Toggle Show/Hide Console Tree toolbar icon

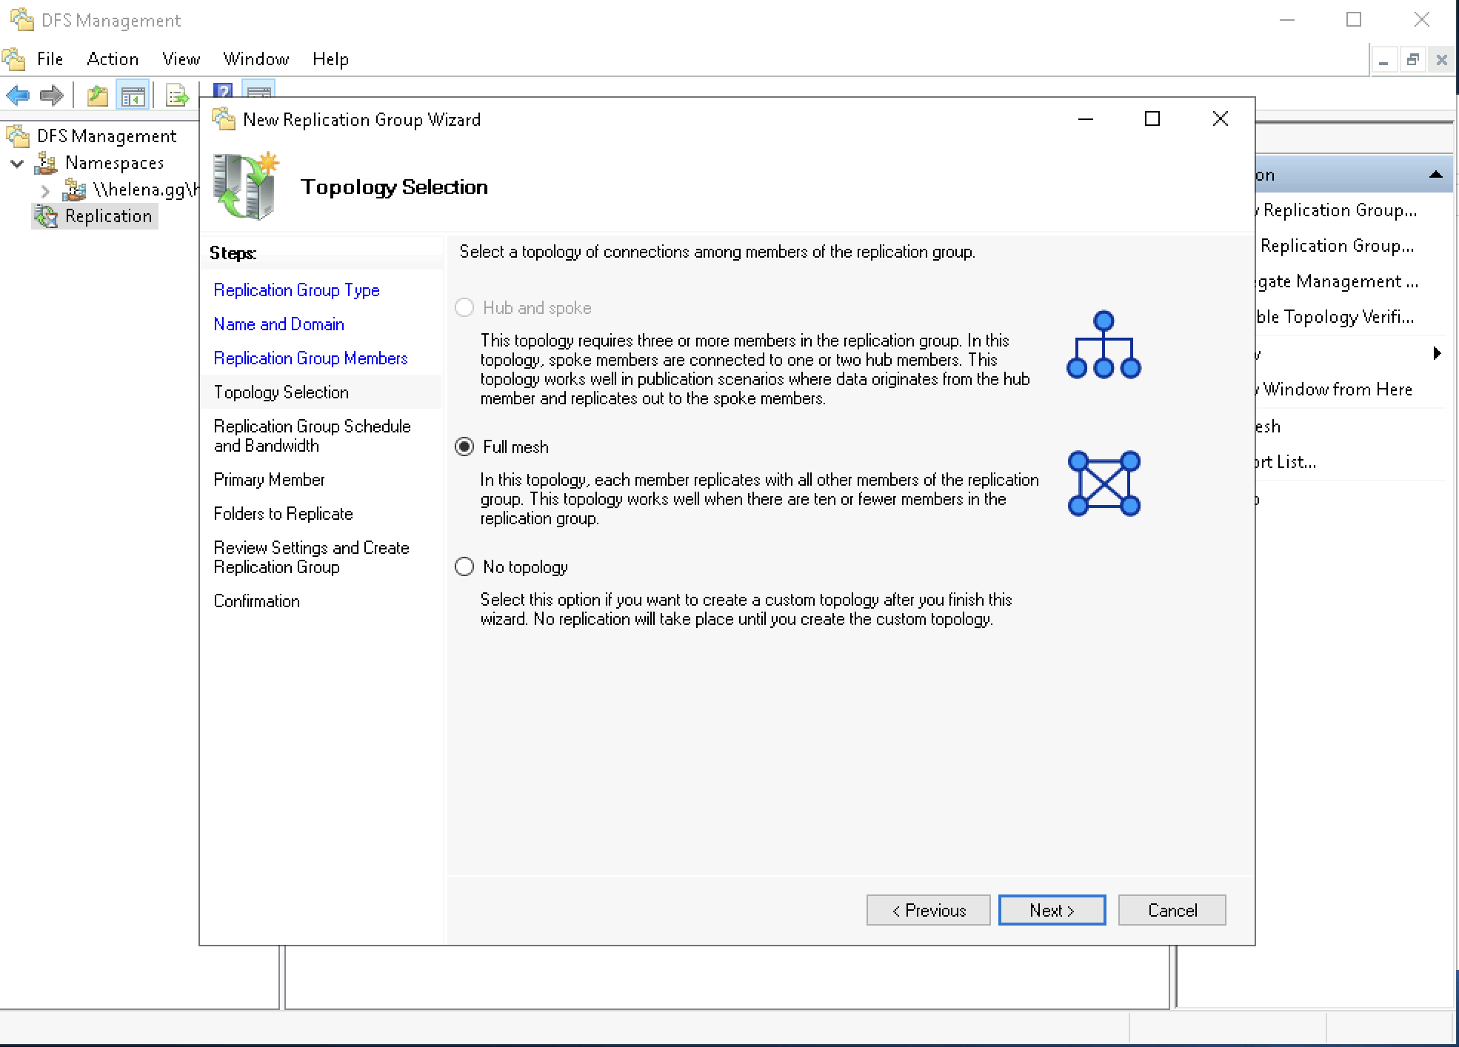tap(133, 96)
